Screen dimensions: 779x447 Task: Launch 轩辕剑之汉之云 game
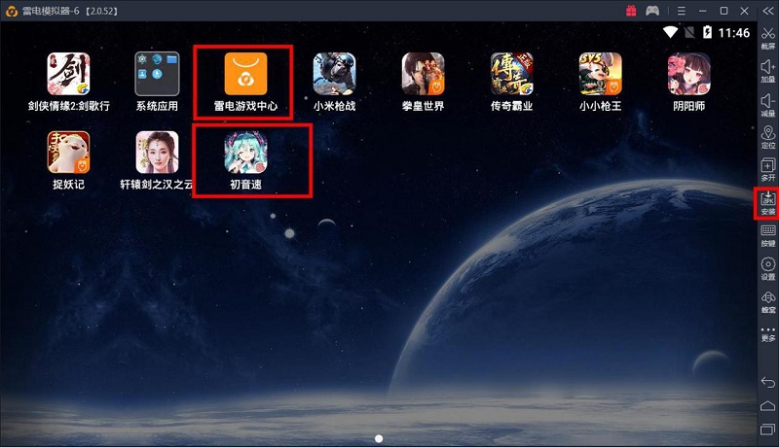tap(157, 154)
